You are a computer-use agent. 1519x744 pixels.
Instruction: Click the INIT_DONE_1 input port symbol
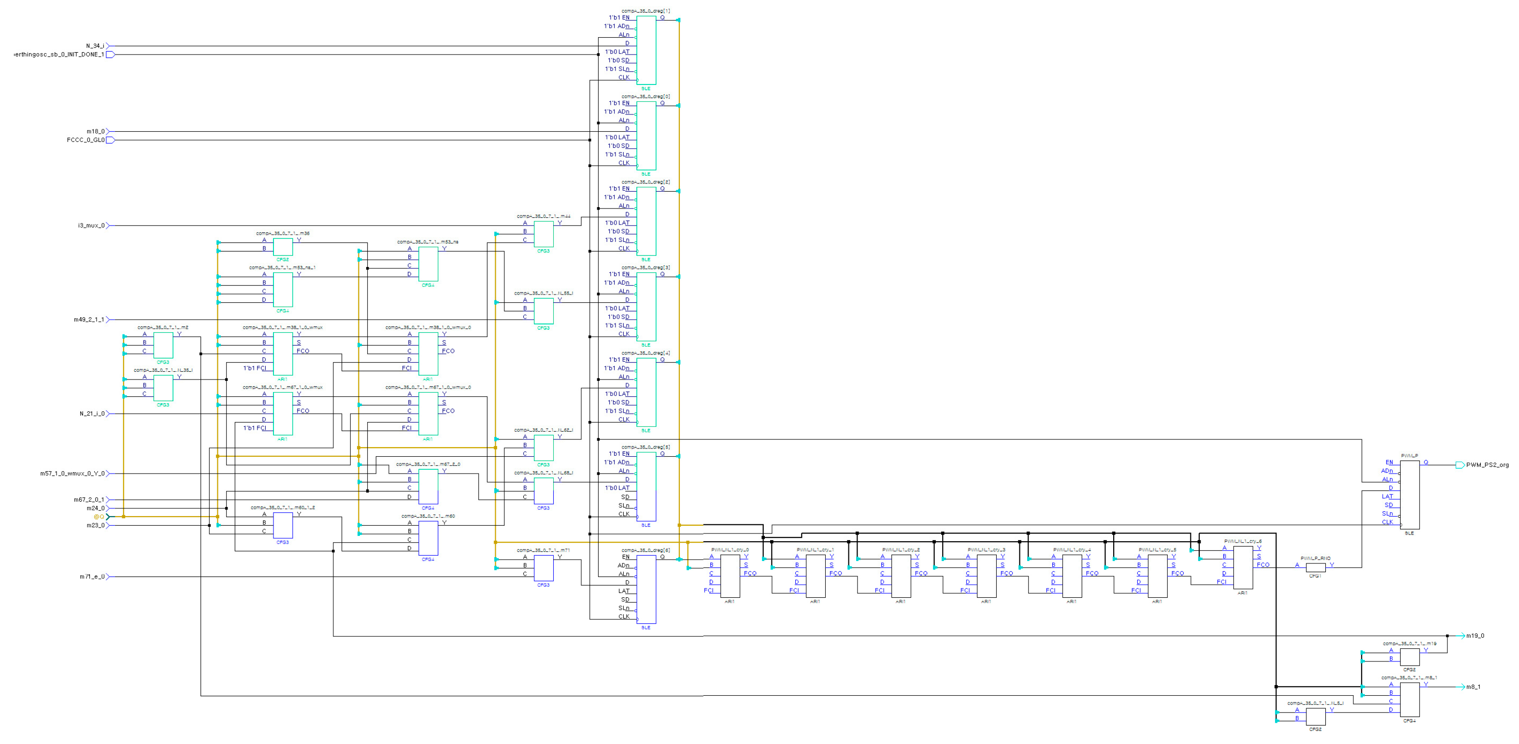coord(110,55)
